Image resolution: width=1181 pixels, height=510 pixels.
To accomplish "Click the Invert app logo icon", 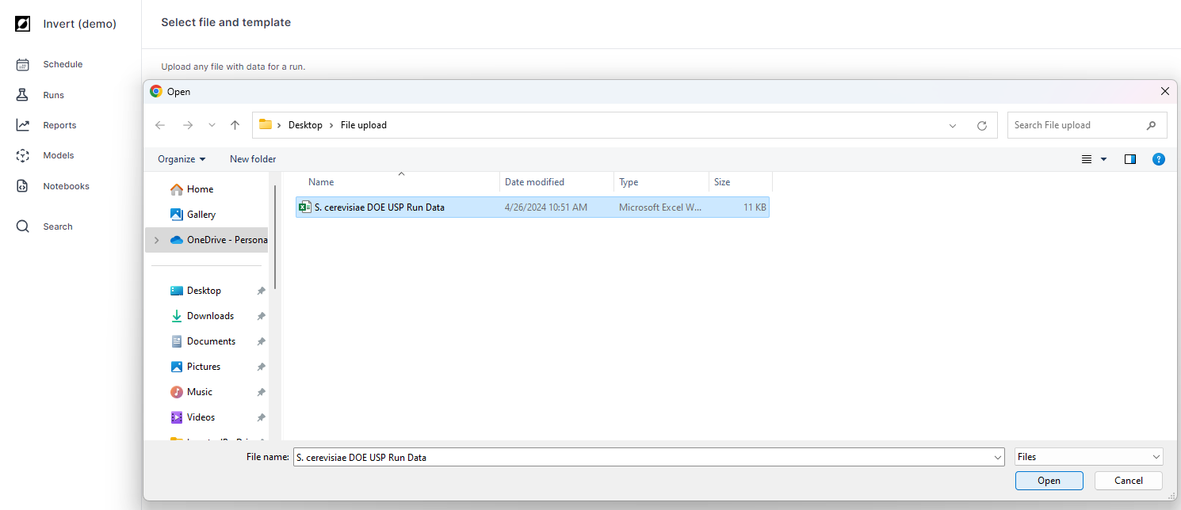I will (x=23, y=24).
